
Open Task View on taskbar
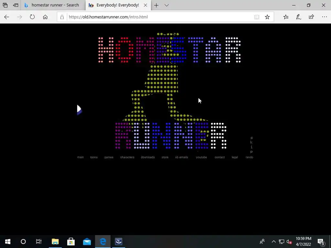(39, 242)
